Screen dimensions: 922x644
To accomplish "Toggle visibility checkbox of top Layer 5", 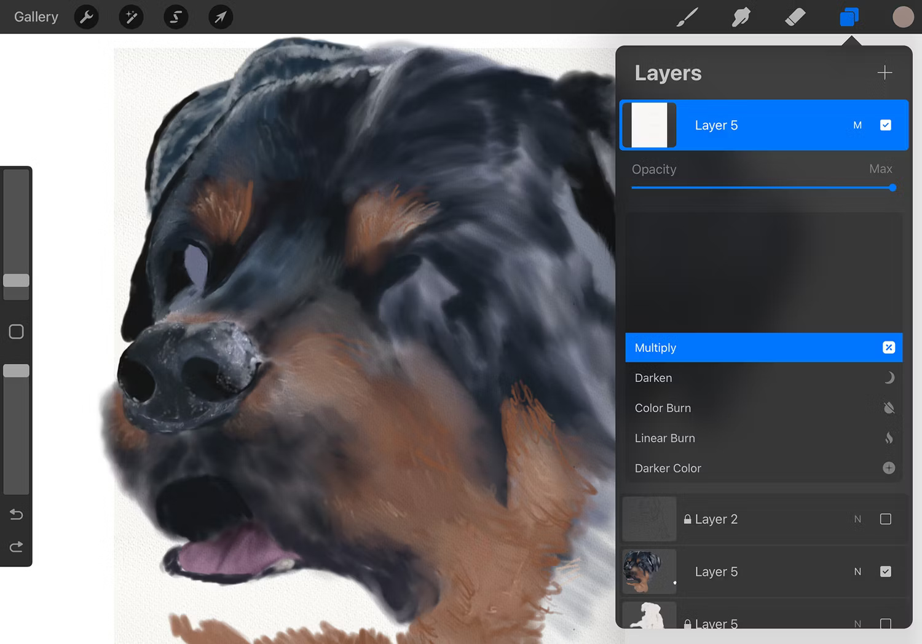I will point(885,125).
